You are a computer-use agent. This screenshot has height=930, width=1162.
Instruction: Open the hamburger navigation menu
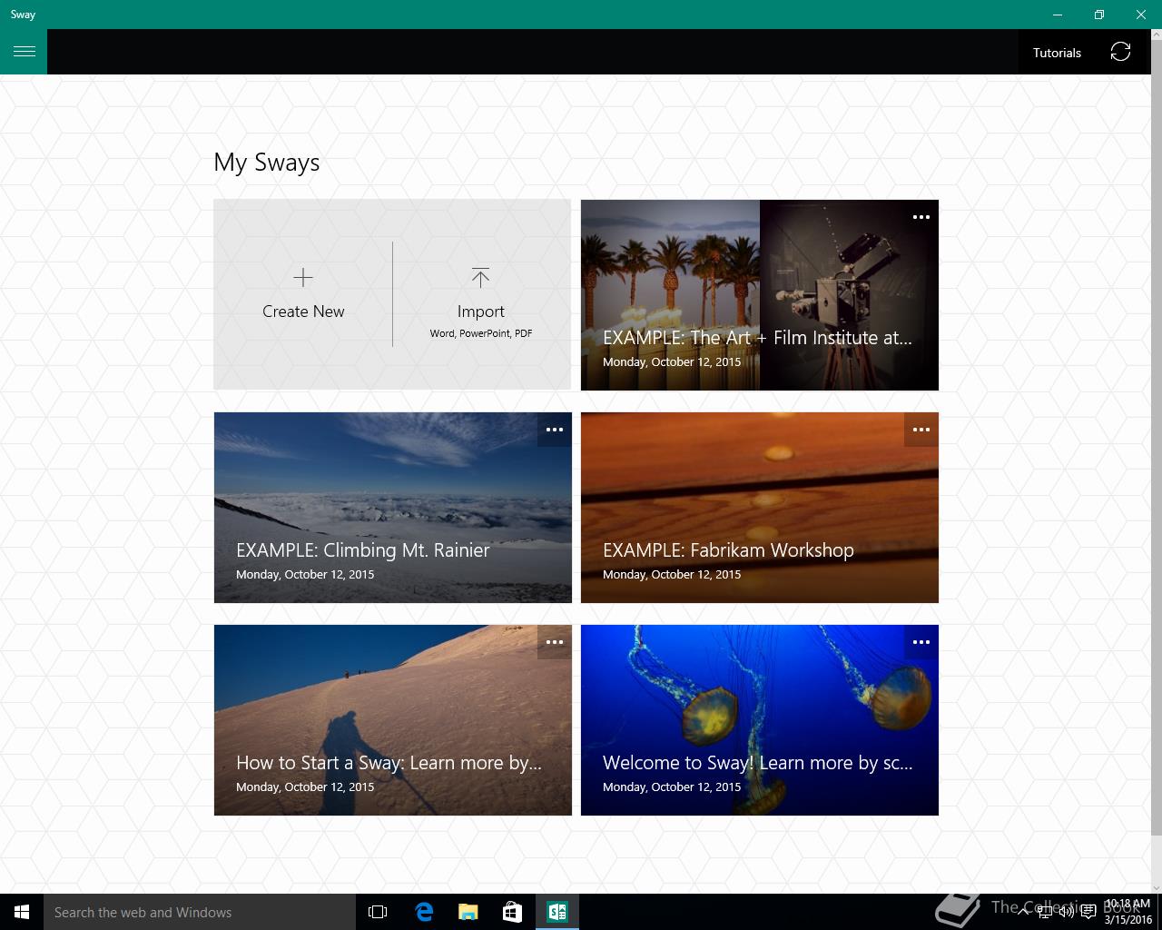point(24,52)
